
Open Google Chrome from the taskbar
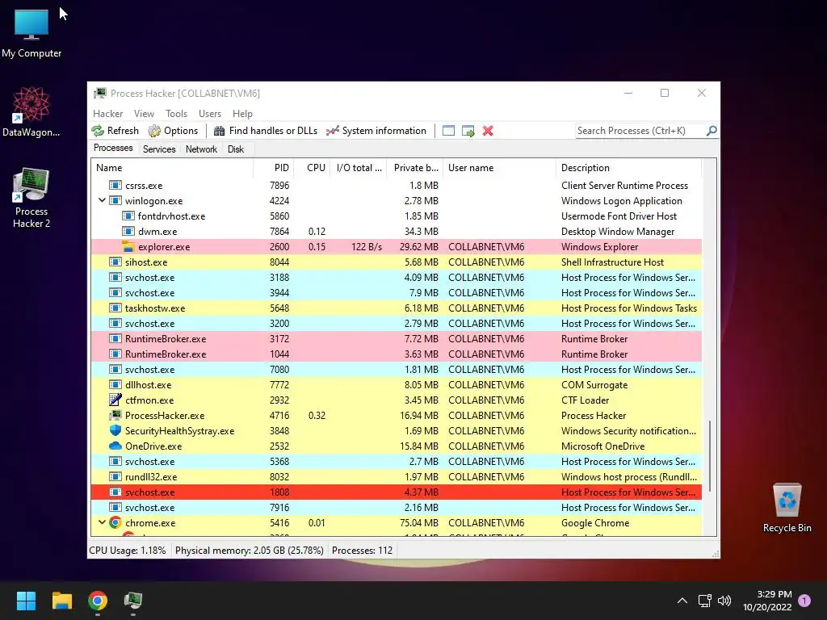(x=98, y=601)
